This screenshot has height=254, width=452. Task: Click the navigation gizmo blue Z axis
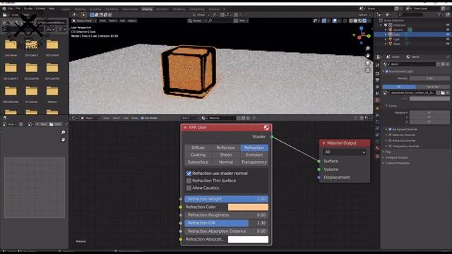[x=361, y=28]
